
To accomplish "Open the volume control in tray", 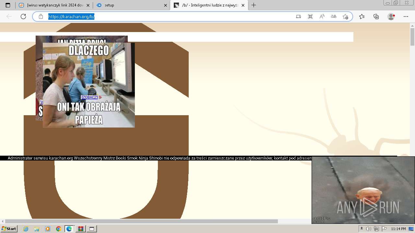I will tap(369, 229).
